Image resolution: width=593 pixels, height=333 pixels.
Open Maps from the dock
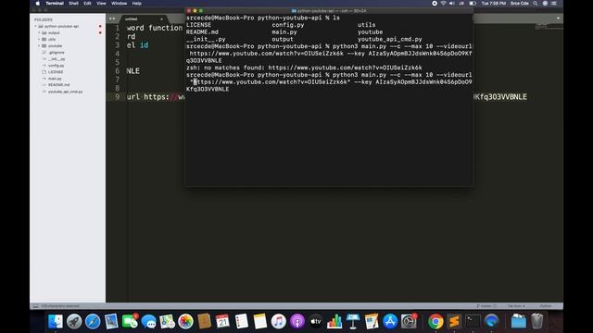[167, 321]
